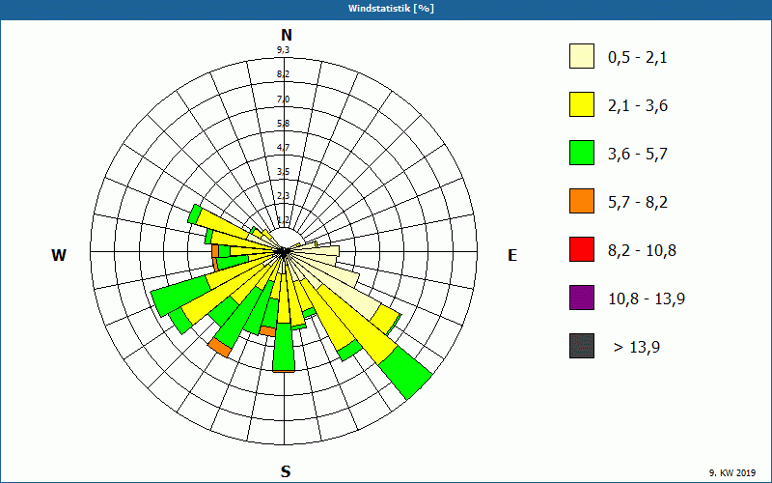Image resolution: width=772 pixels, height=483 pixels.
Task: Click the radial axis value '3,5'
Action: [283, 172]
